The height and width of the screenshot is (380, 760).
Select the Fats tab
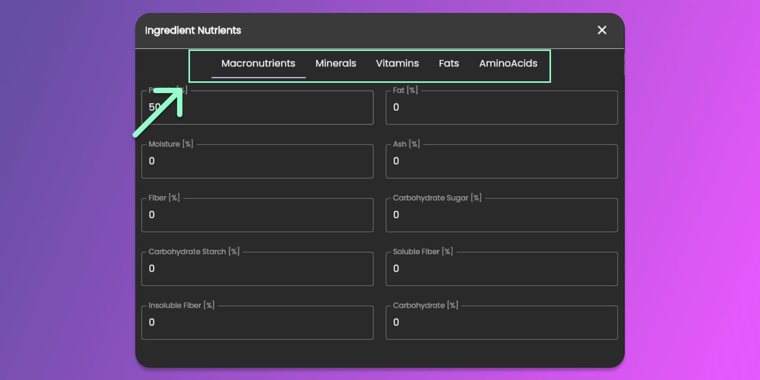[448, 63]
